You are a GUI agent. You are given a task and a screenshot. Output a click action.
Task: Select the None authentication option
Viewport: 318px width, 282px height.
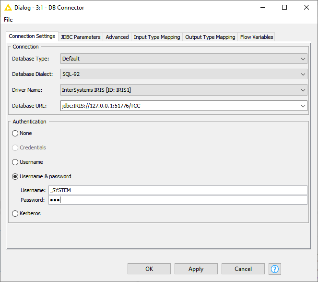[15, 133]
